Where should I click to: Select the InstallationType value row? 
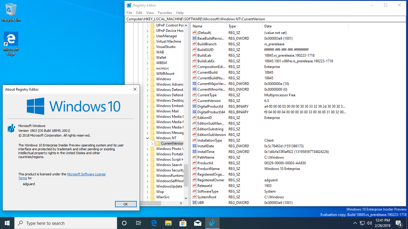coord(269,140)
